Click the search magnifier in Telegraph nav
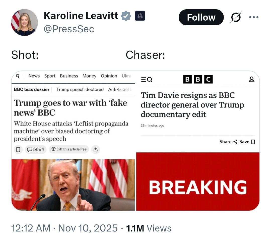 (x=18, y=76)
